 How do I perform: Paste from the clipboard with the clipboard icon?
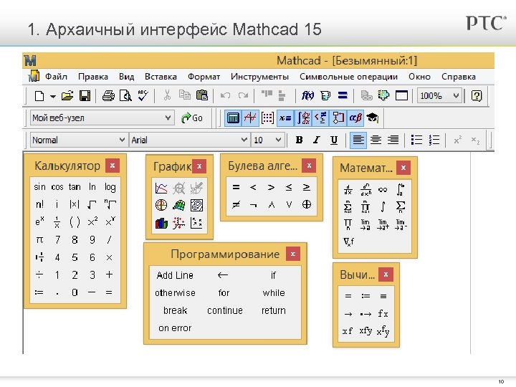tap(201, 95)
